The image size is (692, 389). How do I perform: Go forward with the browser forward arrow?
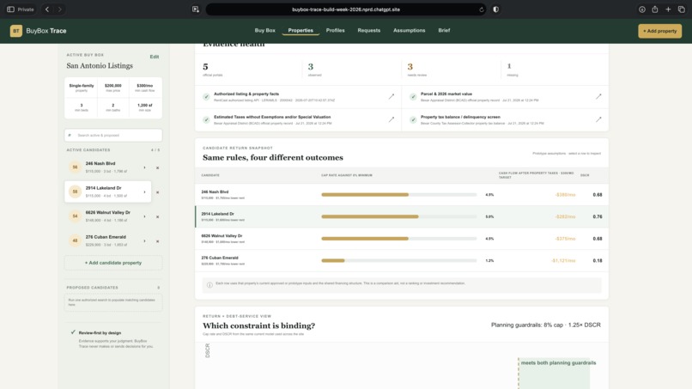(59, 9)
